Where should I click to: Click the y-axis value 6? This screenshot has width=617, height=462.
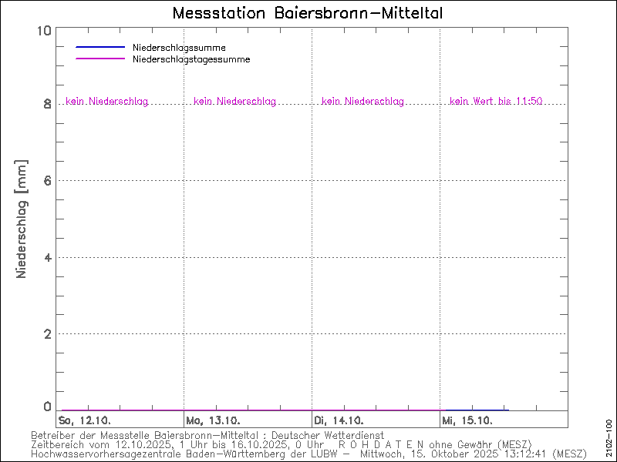[47, 180]
